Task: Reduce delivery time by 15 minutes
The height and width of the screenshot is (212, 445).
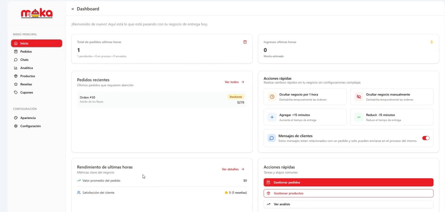Action: click(x=392, y=117)
